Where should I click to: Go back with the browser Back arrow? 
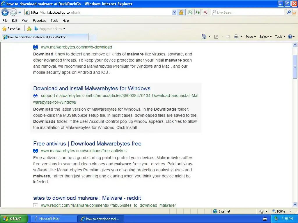coord(5,12)
